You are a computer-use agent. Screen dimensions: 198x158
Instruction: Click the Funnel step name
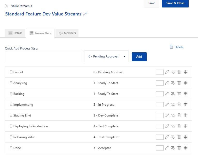[18, 72]
